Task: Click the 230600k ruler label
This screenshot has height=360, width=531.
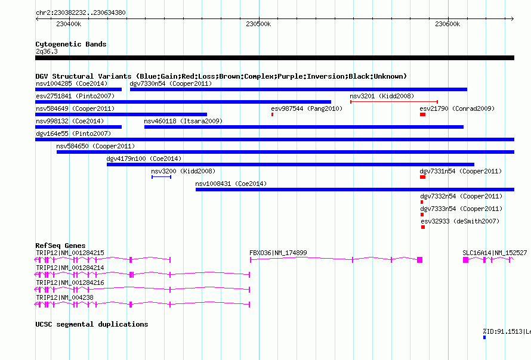Action: click(x=447, y=24)
